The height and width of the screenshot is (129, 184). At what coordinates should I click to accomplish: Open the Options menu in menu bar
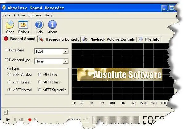(x=35, y=15)
